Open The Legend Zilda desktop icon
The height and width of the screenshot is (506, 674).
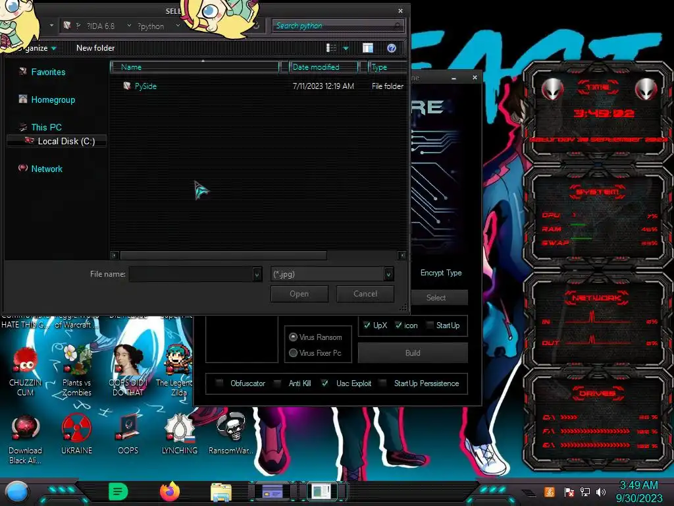pyautogui.click(x=179, y=371)
